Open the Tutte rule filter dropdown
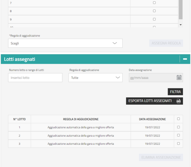 coord(95,78)
